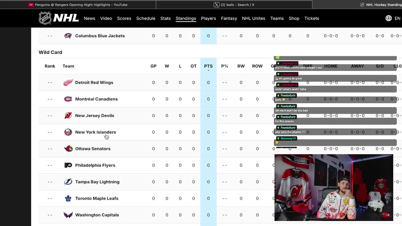The height and width of the screenshot is (226, 402).
Task: Open the Fantasy menu item
Action: 229,18
